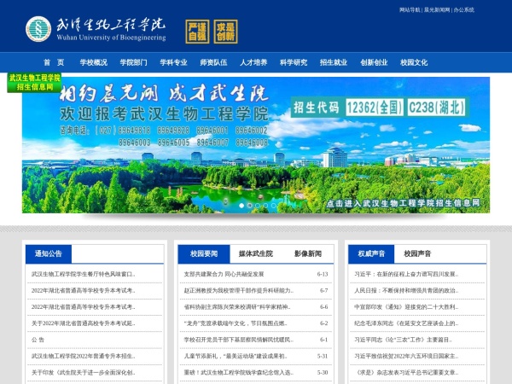
Task: Click the 严谨自强 motto badge
Action: point(197,32)
